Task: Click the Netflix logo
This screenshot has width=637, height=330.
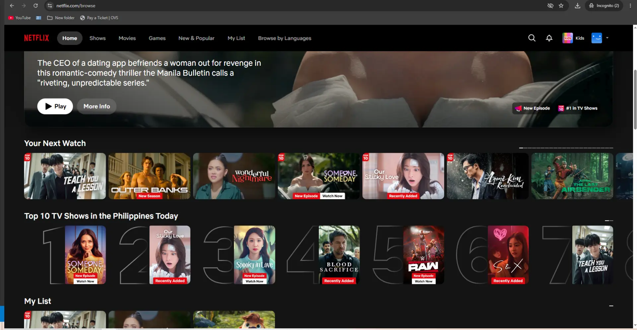Action: click(36, 38)
